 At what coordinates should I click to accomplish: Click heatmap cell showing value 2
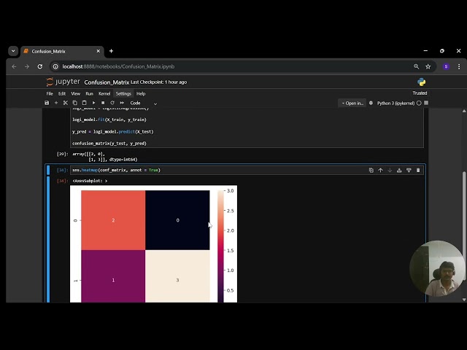click(x=113, y=220)
